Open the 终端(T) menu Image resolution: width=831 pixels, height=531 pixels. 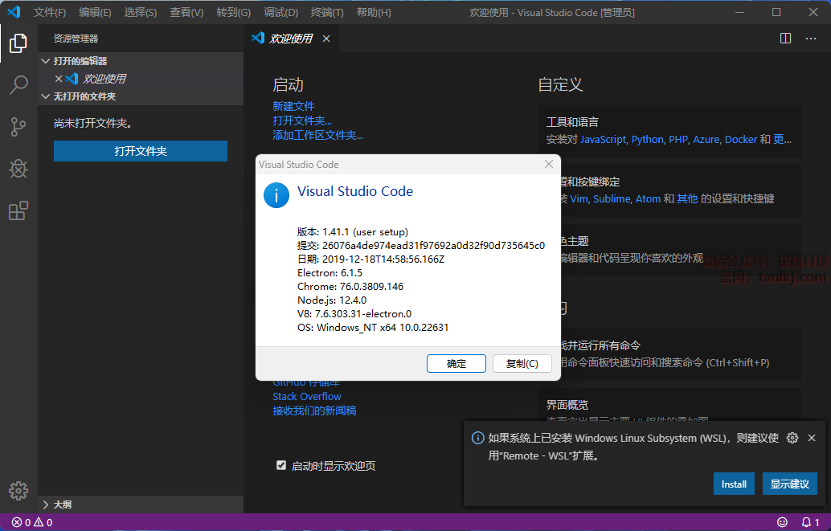[x=327, y=13]
